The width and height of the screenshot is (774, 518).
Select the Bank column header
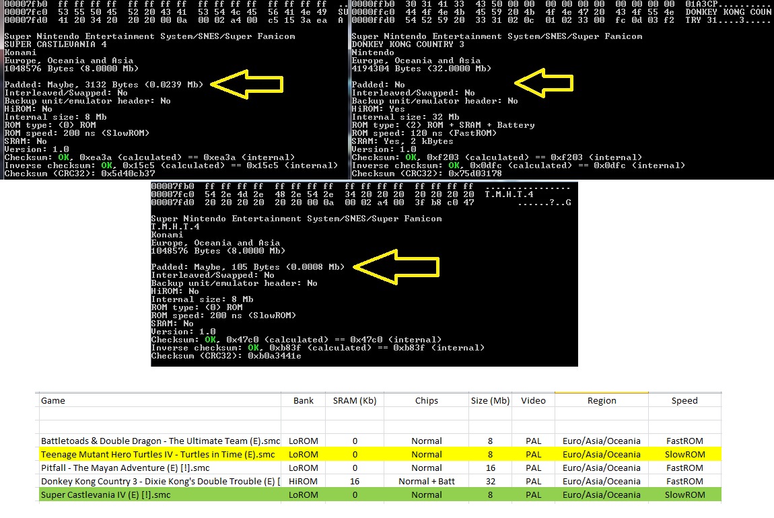[x=304, y=400]
